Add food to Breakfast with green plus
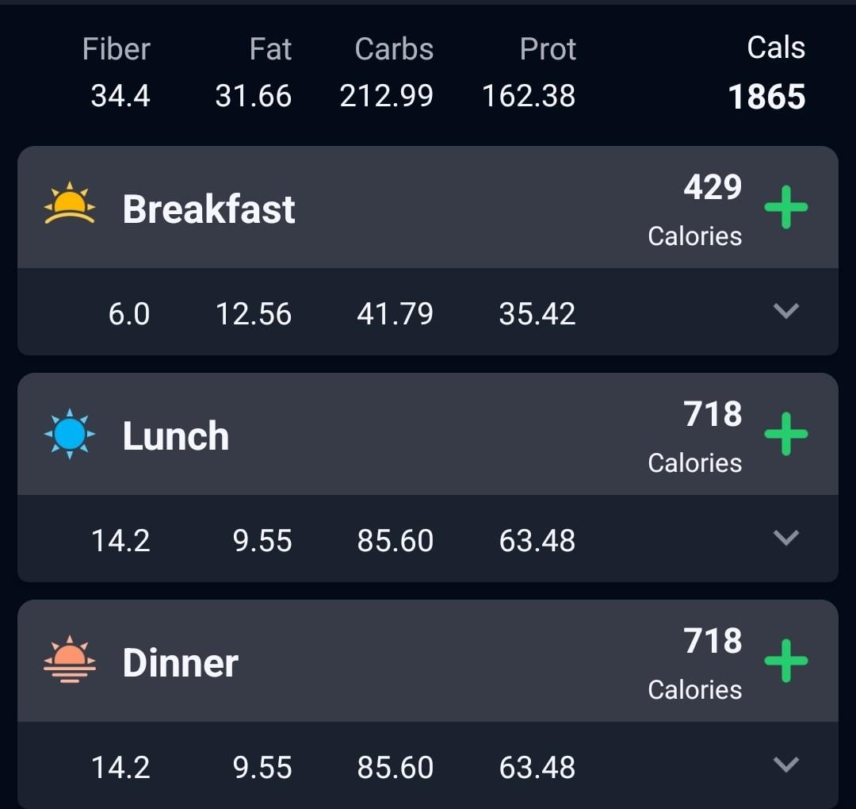 click(785, 207)
